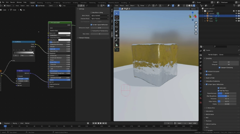Adjust the Max Roughness slider

(227, 96)
